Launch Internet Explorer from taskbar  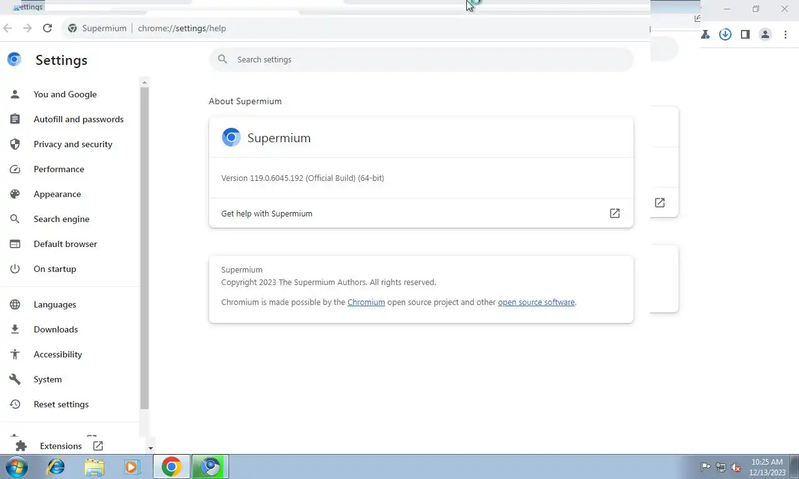pos(56,467)
